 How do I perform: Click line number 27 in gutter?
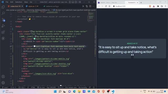[x=11, y=46]
